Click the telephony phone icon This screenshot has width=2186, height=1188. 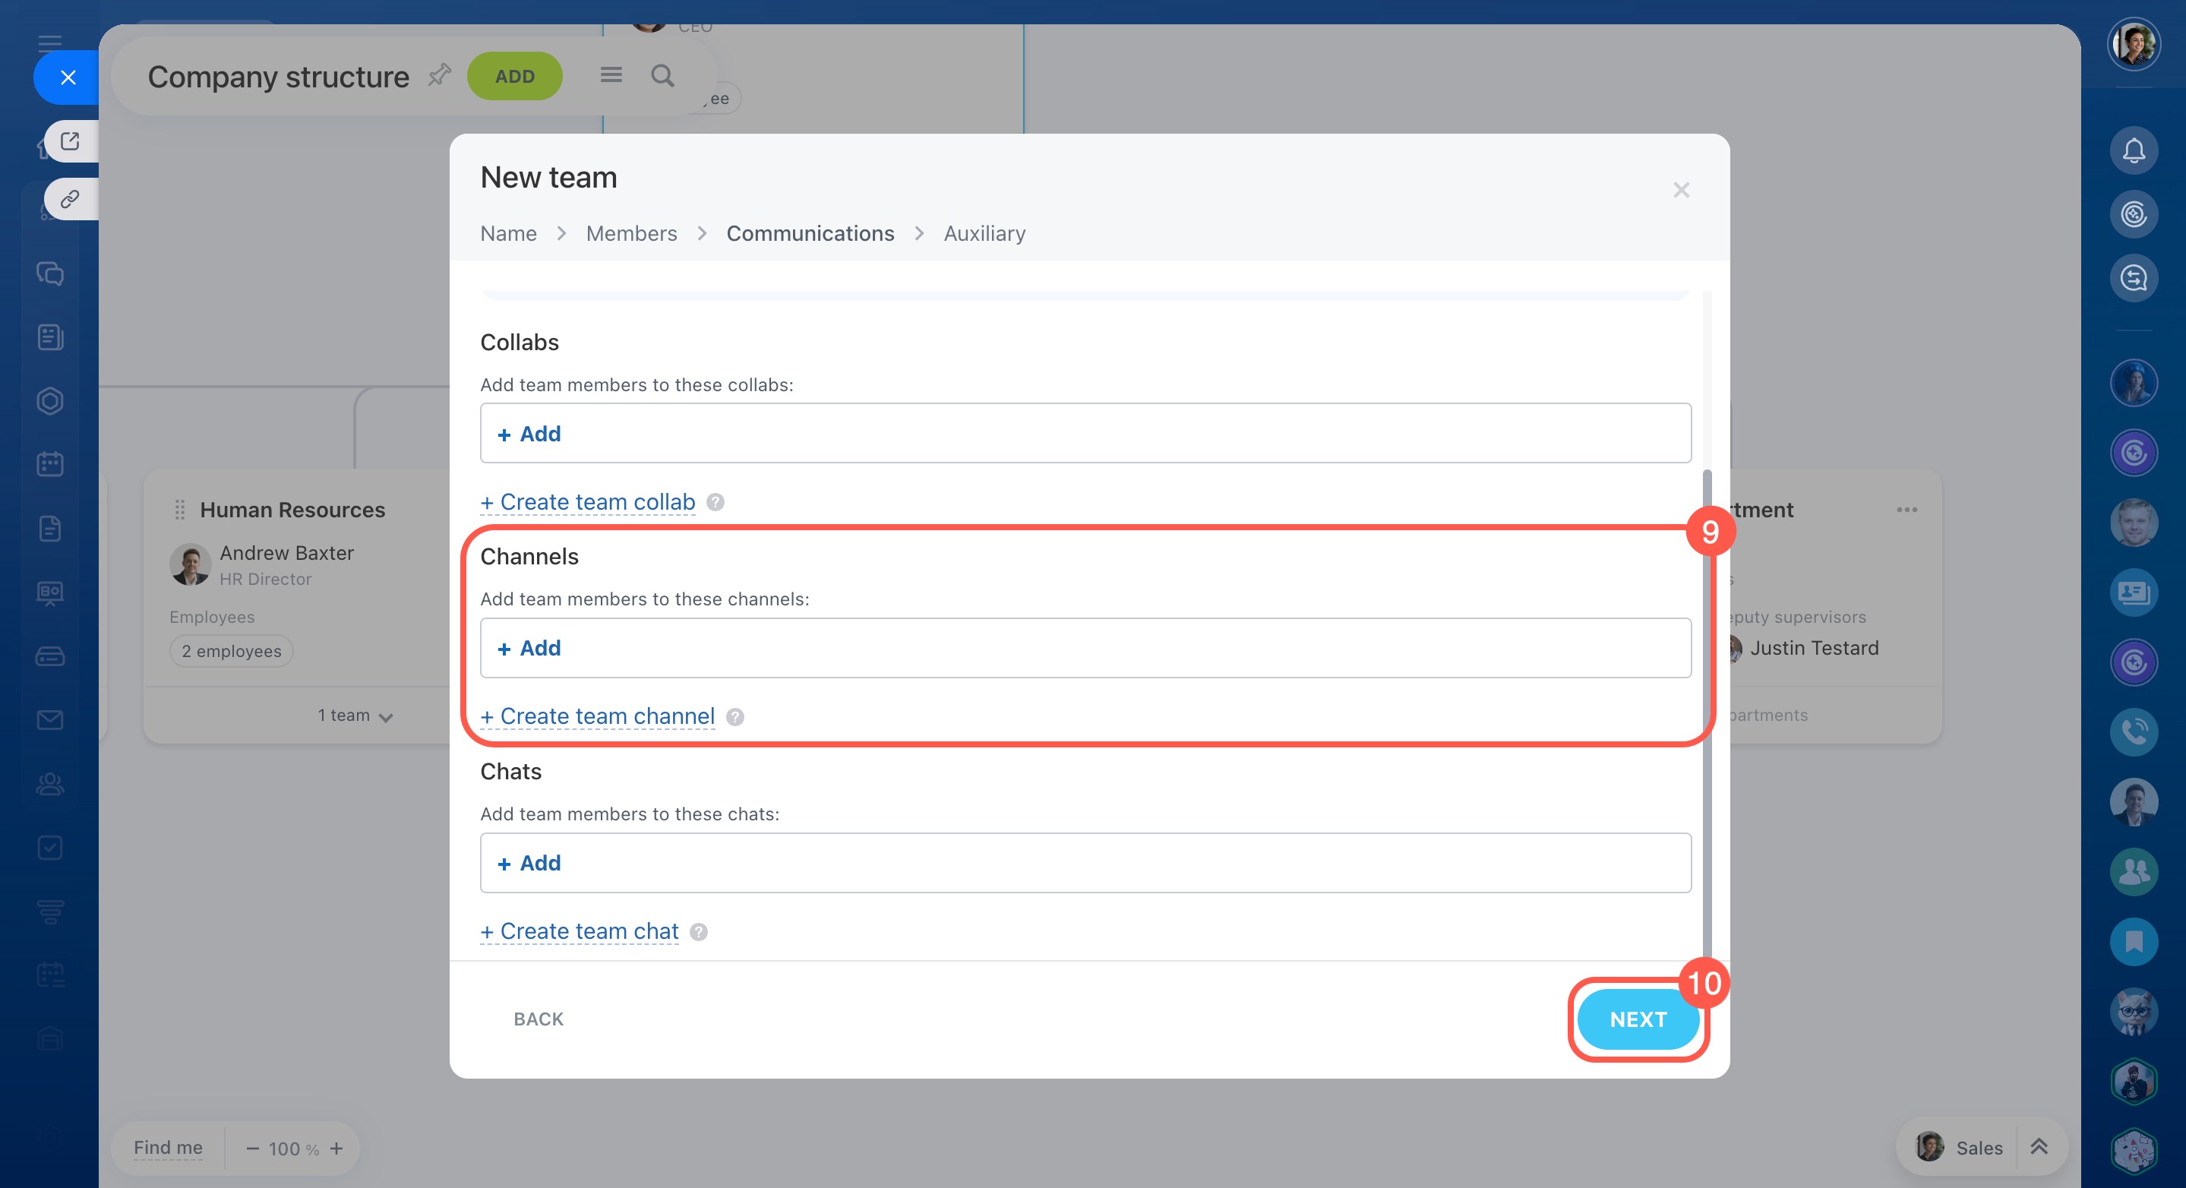(2133, 731)
